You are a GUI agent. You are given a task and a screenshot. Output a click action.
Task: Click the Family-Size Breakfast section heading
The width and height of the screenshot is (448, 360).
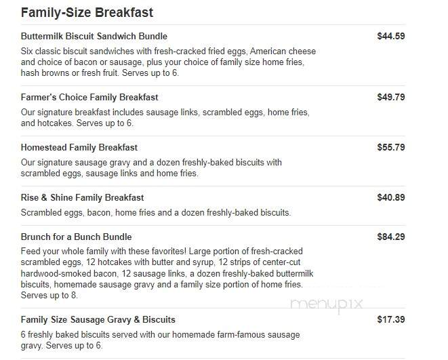coord(87,13)
